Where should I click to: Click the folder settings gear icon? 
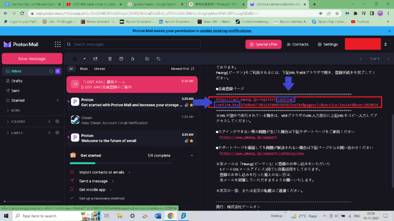tap(57, 121)
